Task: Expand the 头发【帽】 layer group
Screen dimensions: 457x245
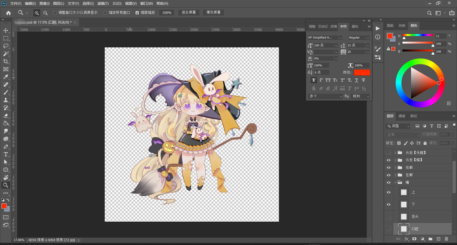Action: [x=395, y=160]
